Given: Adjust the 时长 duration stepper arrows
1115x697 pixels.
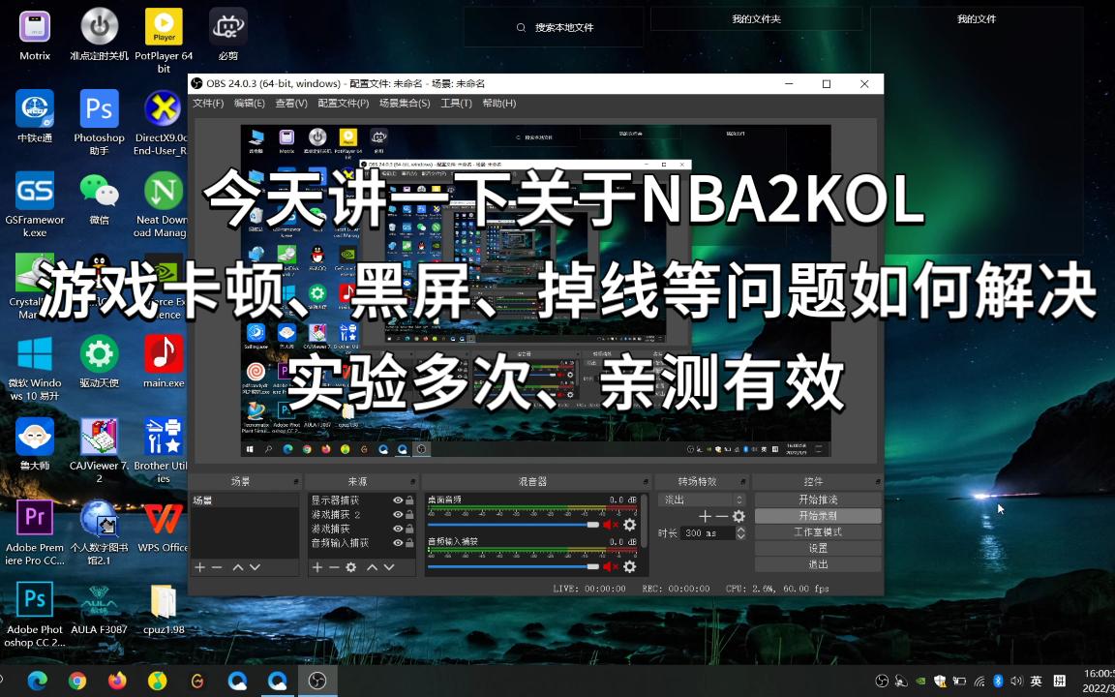Looking at the screenshot, I should click(740, 532).
